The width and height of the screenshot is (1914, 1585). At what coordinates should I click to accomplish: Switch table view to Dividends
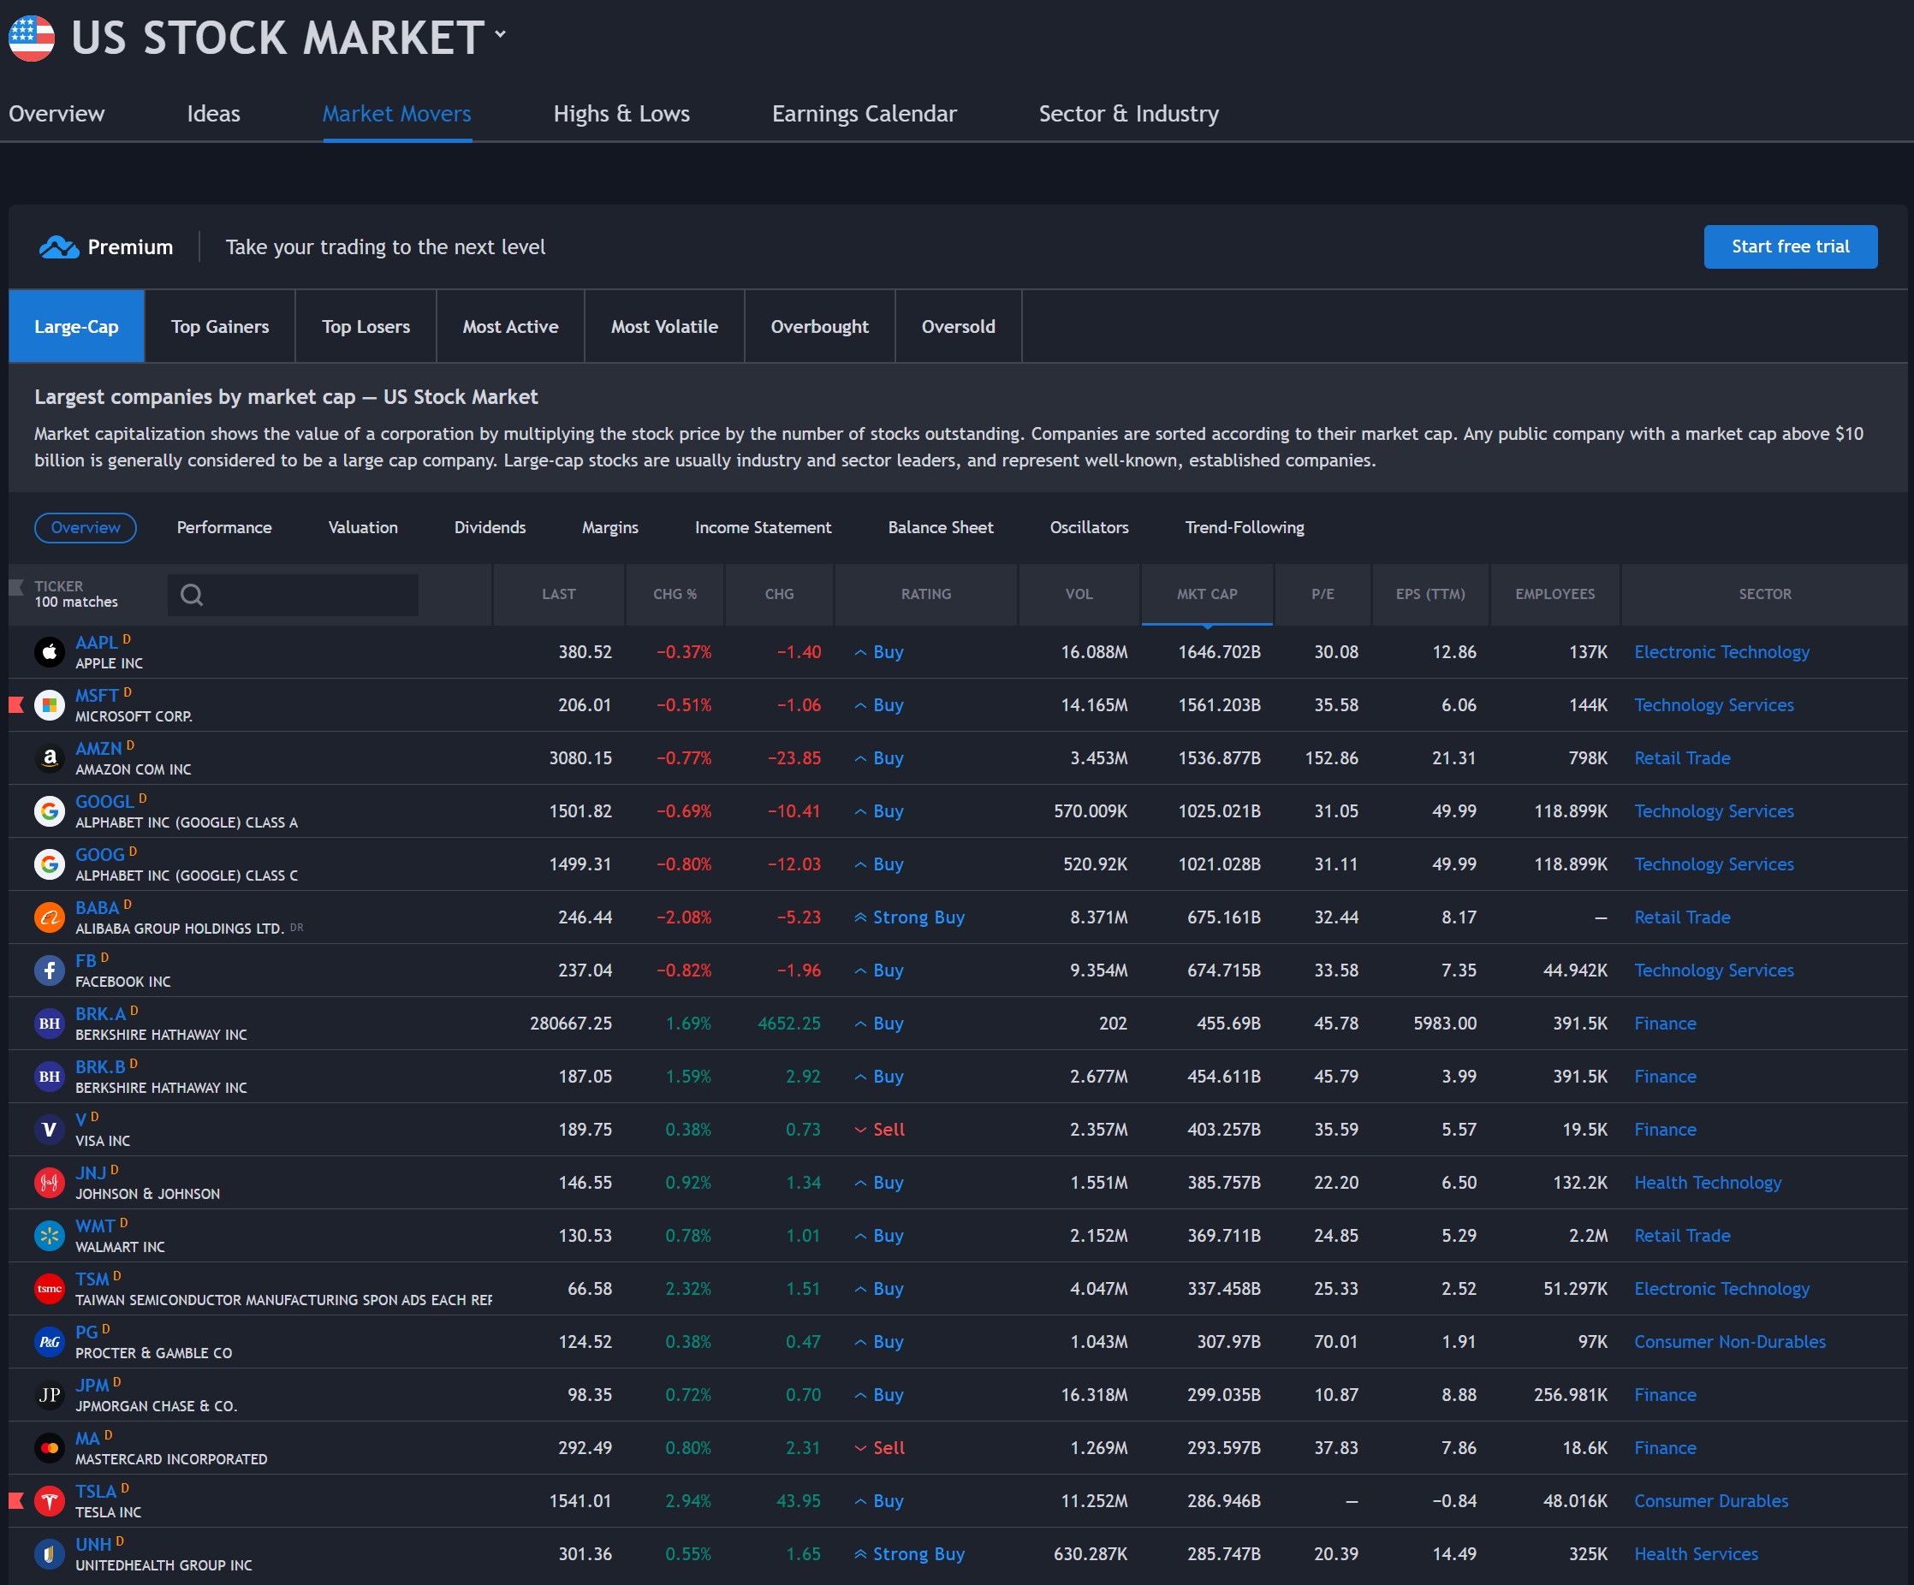(x=490, y=528)
